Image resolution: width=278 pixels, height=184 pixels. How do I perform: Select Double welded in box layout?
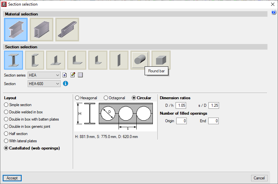click(x=23, y=112)
